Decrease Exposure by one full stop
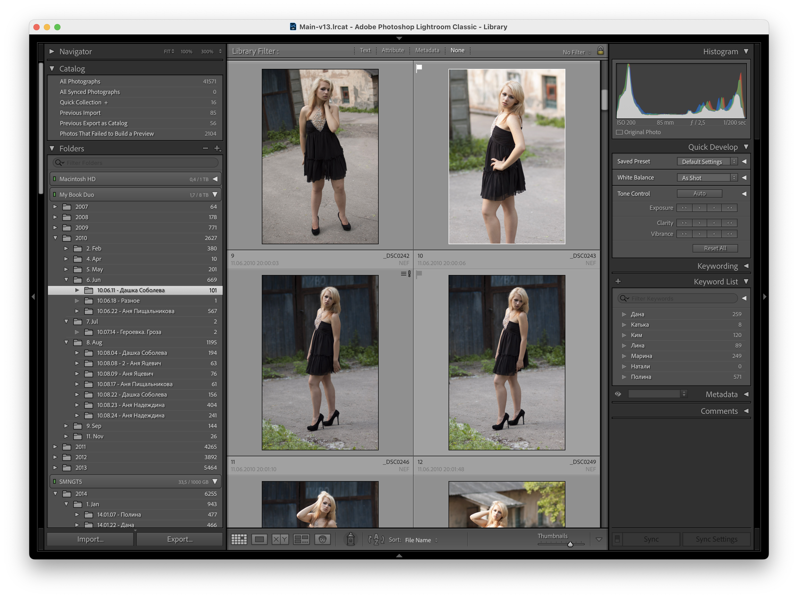This screenshot has width=798, height=598. click(x=684, y=207)
